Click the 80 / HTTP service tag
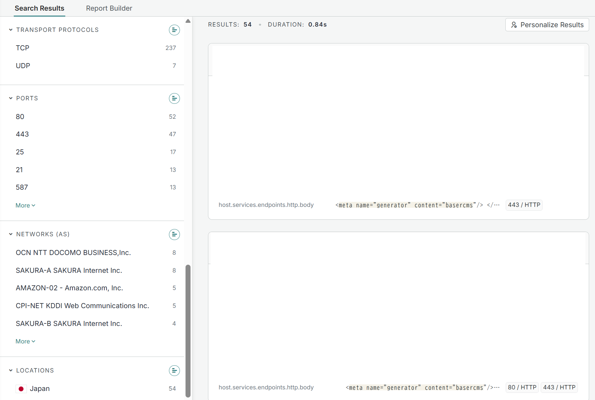This screenshot has width=595, height=400. pos(522,387)
